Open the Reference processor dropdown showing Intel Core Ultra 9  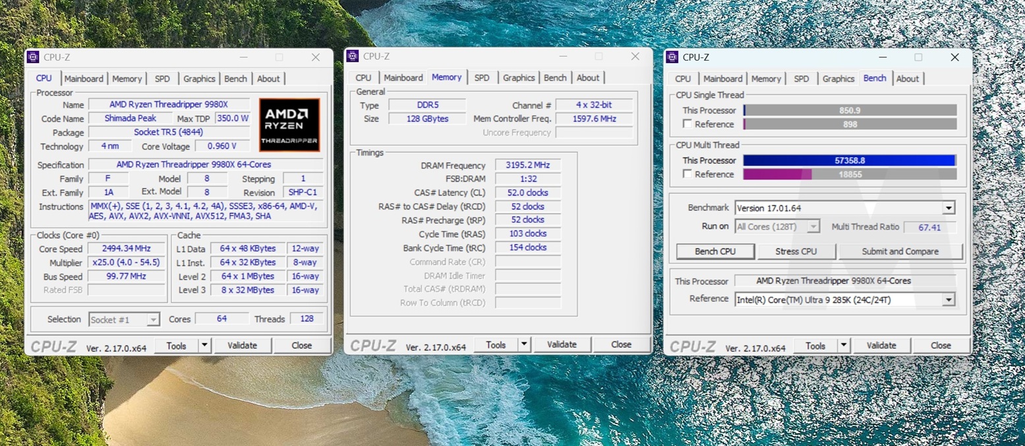[x=948, y=299]
